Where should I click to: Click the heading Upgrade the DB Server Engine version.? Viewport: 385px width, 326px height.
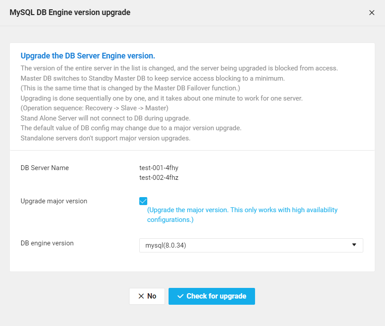[x=88, y=56]
